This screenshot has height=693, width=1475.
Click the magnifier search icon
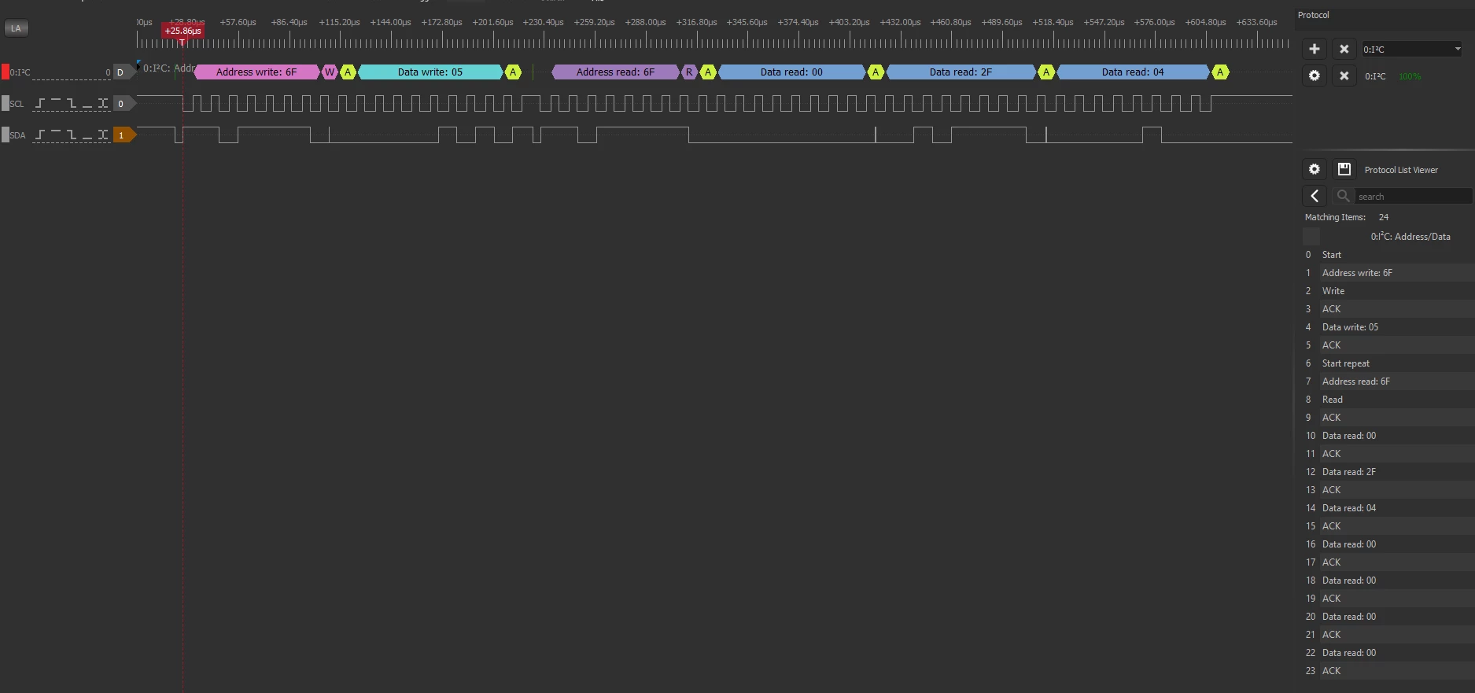pyautogui.click(x=1343, y=196)
